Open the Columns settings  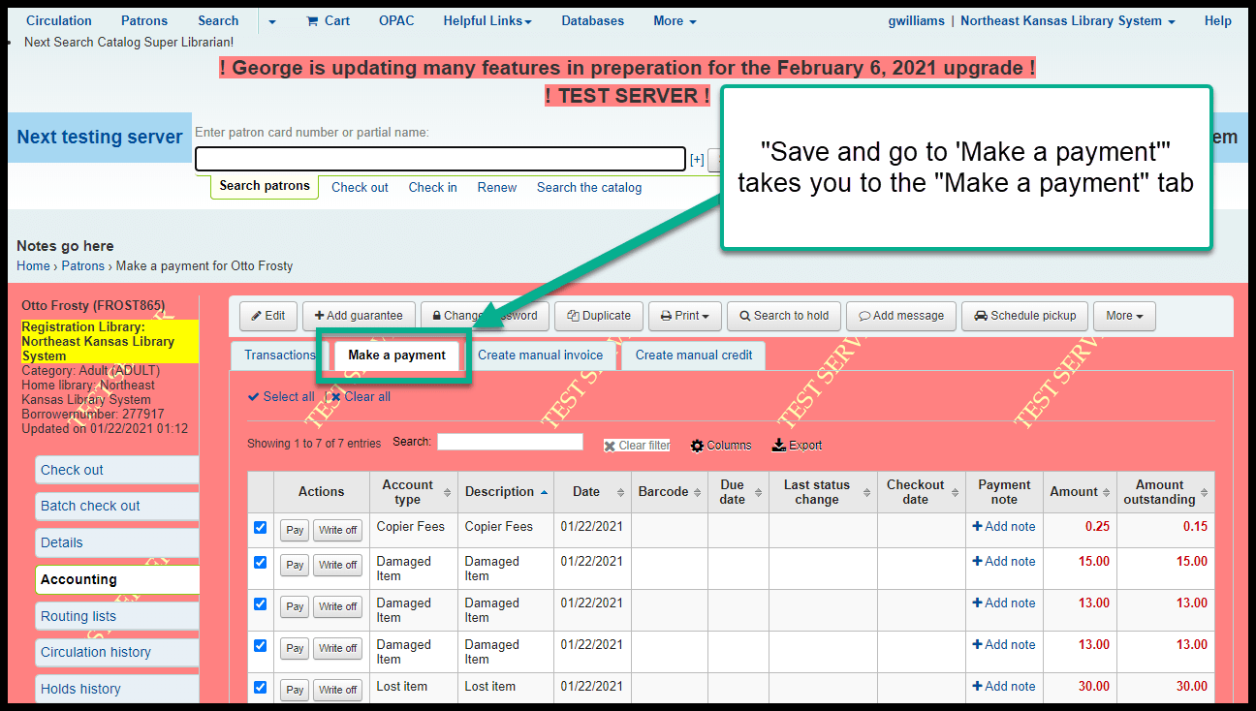point(721,446)
